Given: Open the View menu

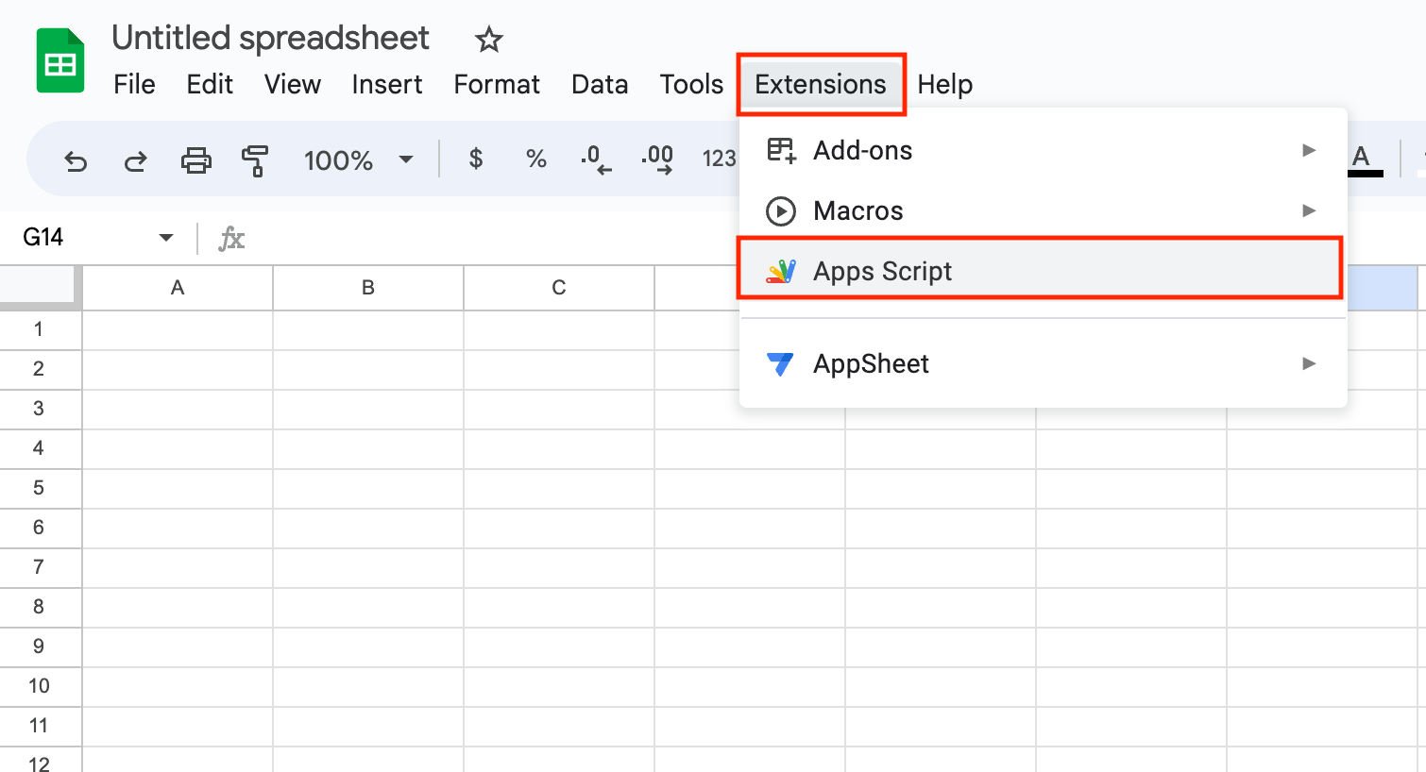Looking at the screenshot, I should pyautogui.click(x=293, y=85).
